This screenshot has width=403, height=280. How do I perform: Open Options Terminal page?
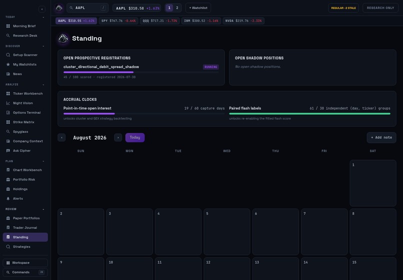[25, 112]
